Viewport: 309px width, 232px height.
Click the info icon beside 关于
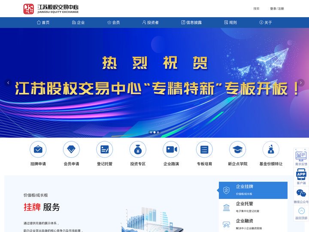coord(261,22)
